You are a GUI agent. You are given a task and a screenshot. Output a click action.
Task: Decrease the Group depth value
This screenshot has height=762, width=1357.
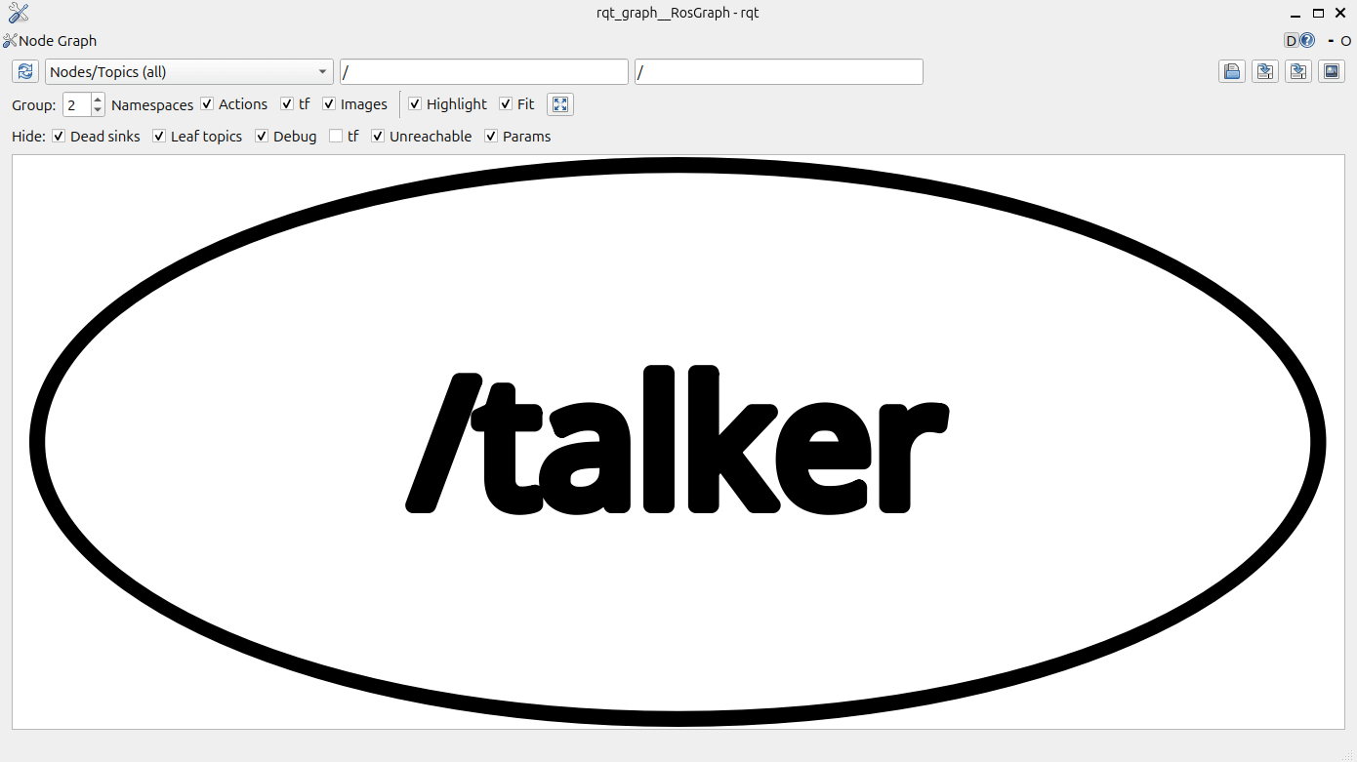[98, 110]
